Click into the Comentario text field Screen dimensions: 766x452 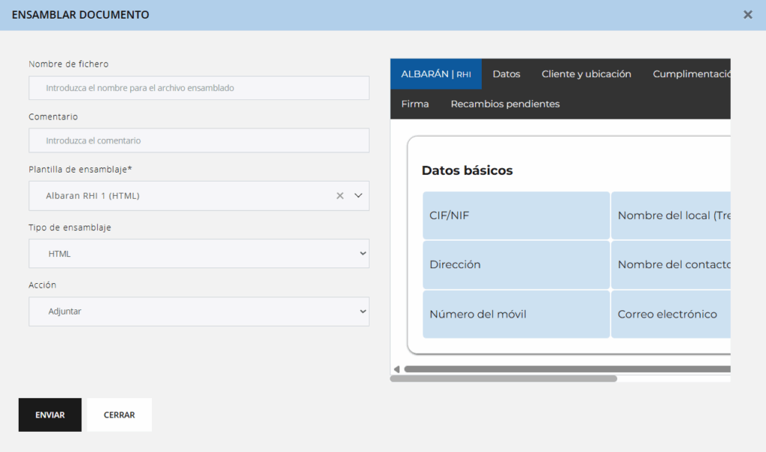point(199,140)
